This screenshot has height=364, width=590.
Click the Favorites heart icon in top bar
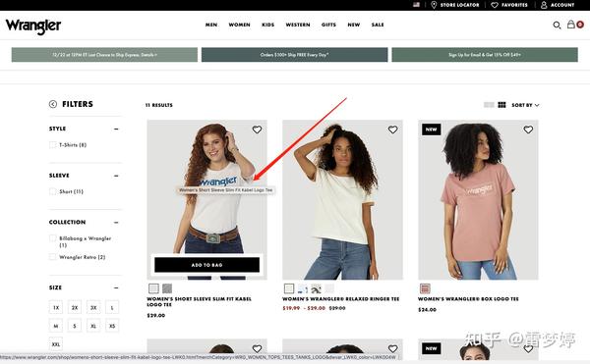point(495,5)
